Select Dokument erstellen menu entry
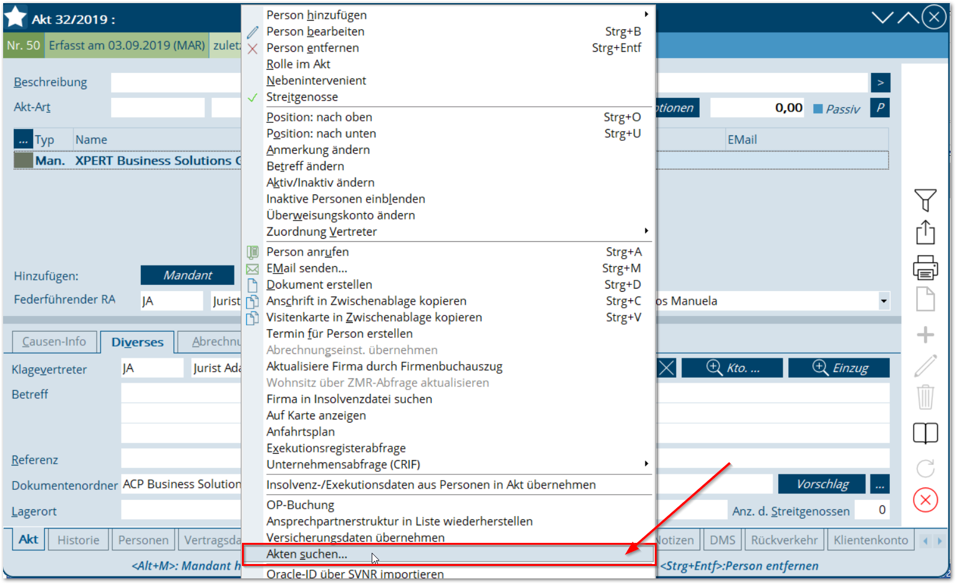Screen dimensions: 956x584 click(448, 285)
